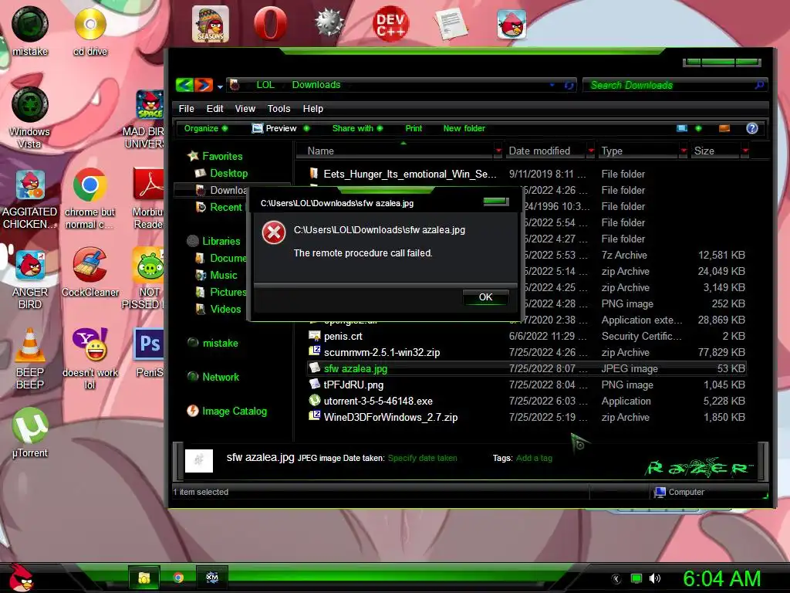Click the orange Forward navigation arrow
Viewport: 790px width, 593px height.
point(204,85)
